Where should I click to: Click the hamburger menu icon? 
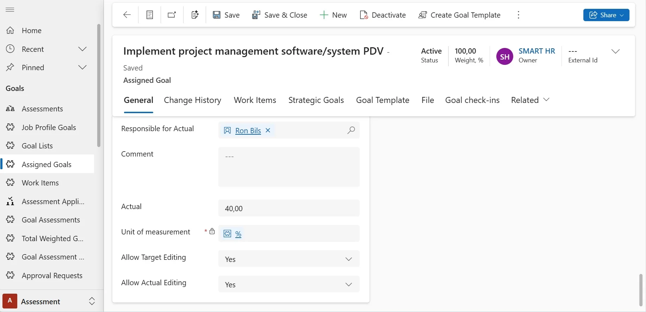pos(10,10)
